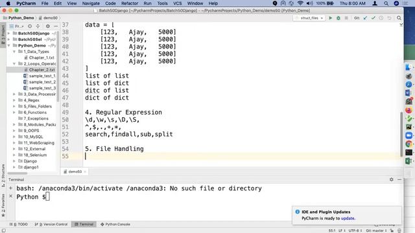This screenshot has height=233, width=415.
Task: Toggle the Project side tool window
Action: 3,34
